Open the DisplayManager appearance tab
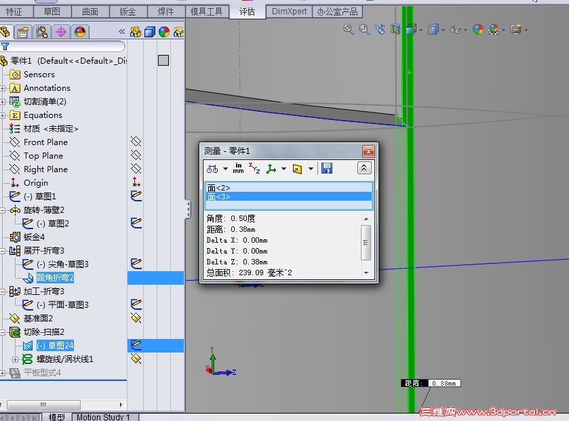 [x=80, y=32]
